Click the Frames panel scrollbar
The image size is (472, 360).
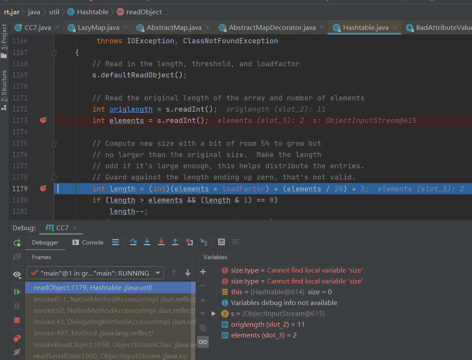click(193, 321)
